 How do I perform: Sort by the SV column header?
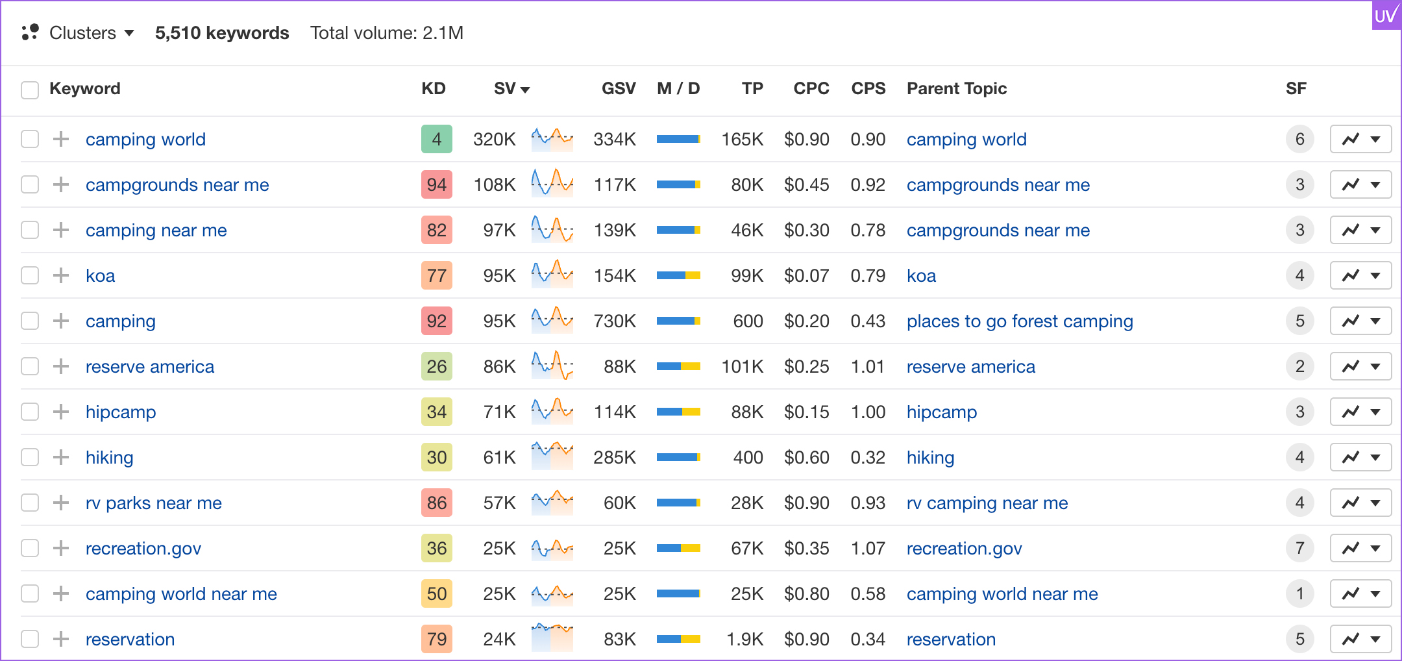coord(511,88)
